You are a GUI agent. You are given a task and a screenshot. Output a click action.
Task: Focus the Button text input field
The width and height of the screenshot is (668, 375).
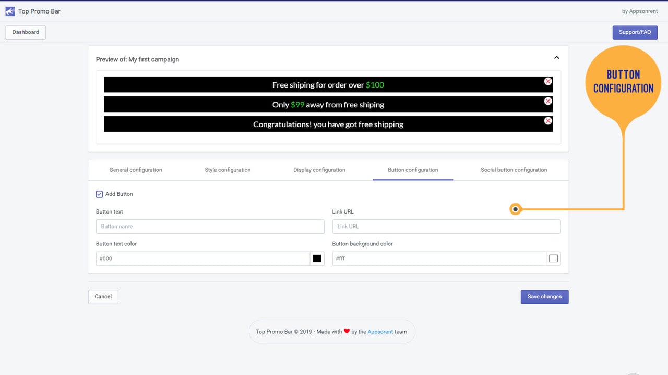210,227
